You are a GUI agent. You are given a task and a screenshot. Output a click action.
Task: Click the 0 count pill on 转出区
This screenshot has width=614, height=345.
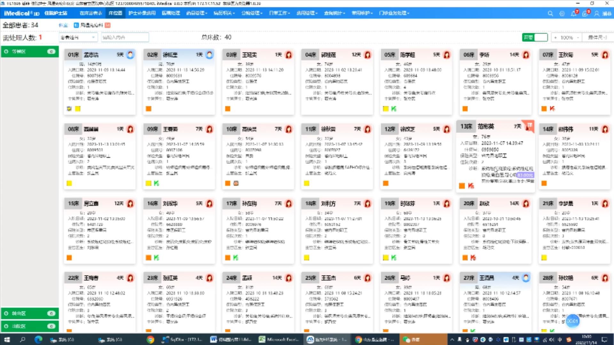point(51,313)
